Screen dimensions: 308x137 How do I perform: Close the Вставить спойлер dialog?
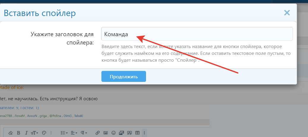coord(287,13)
